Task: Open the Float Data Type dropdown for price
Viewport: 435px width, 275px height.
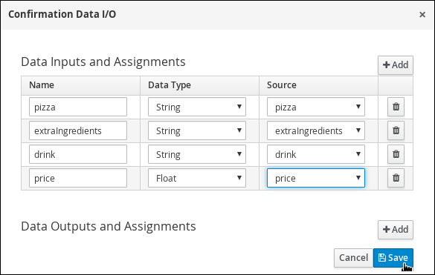Action: (x=197, y=178)
